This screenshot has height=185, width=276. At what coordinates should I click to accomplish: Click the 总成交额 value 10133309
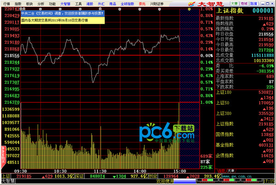point(264,61)
